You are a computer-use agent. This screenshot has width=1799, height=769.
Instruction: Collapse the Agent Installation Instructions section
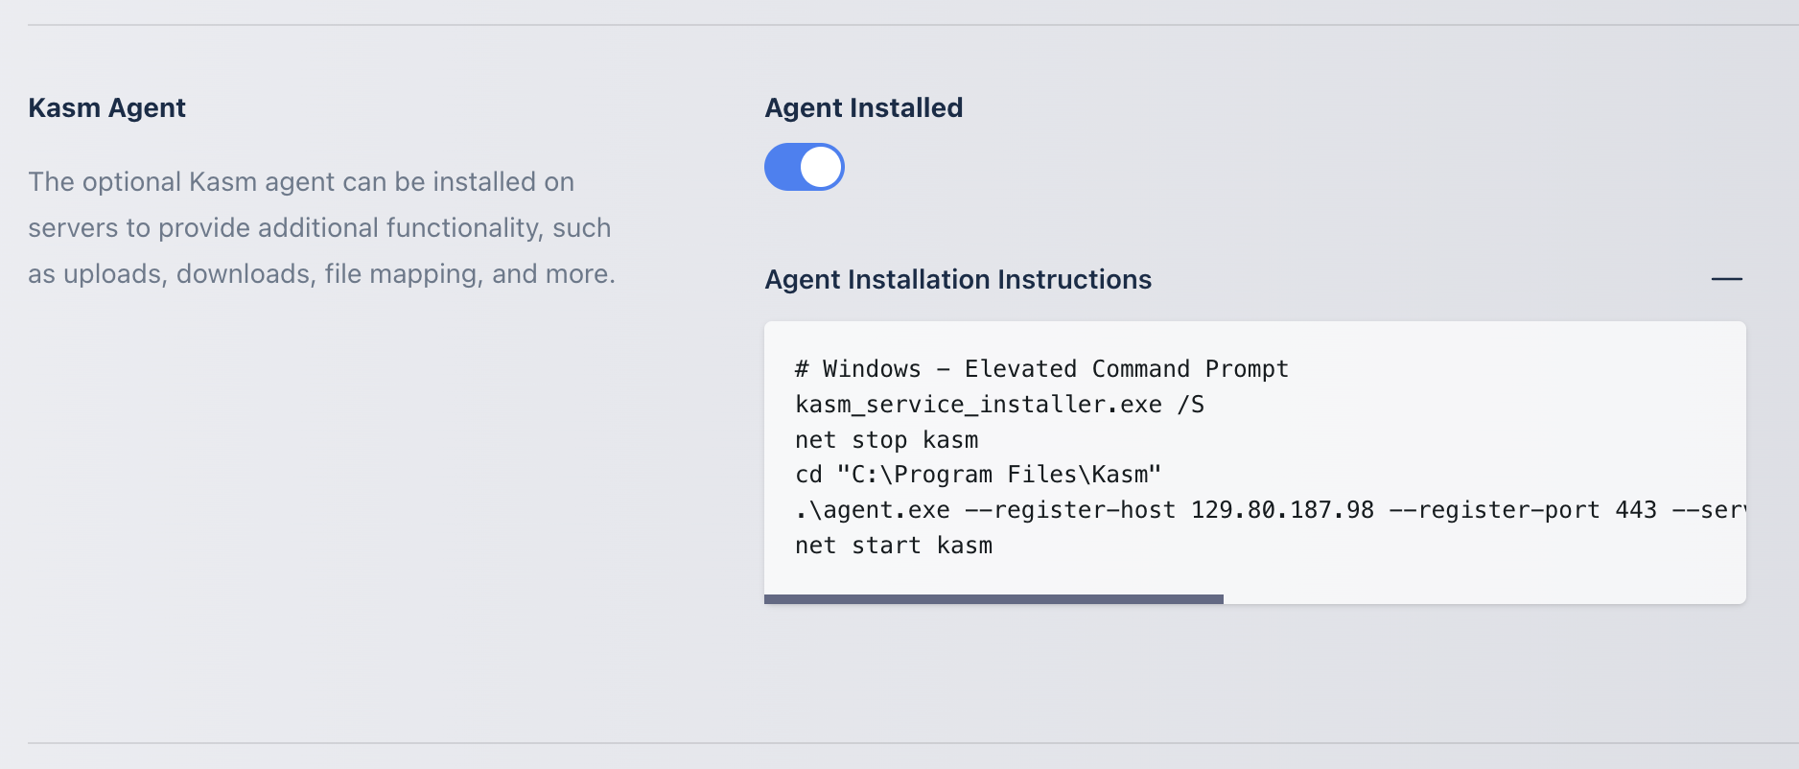click(x=1726, y=279)
